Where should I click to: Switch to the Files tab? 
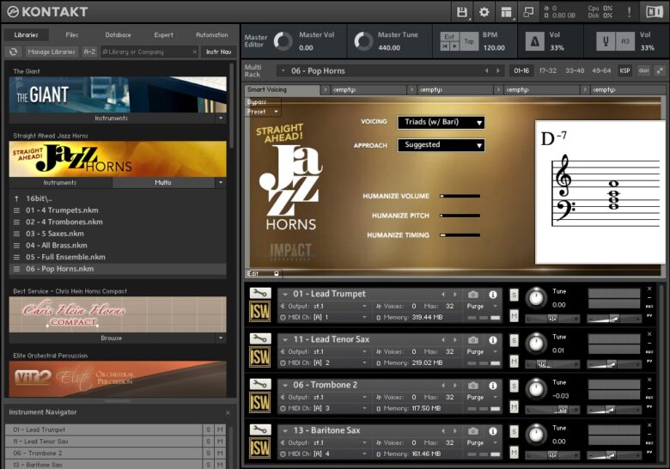click(72, 35)
